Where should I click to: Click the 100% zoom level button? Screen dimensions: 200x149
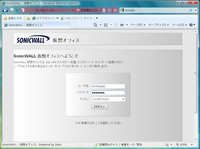182,144
